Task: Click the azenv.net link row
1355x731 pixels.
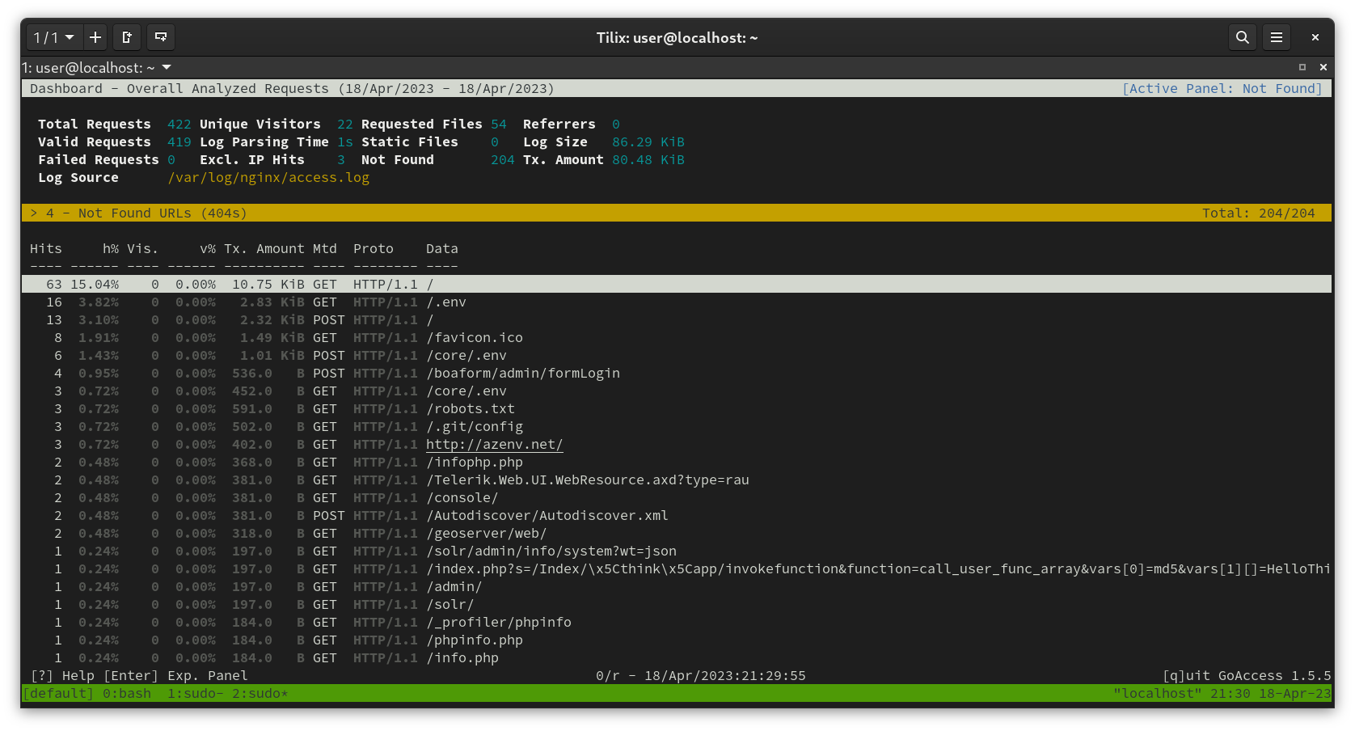Action: click(677, 445)
